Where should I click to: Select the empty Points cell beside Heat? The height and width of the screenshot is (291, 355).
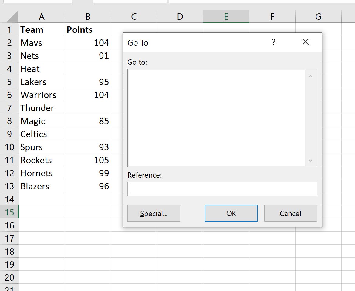tap(88, 69)
